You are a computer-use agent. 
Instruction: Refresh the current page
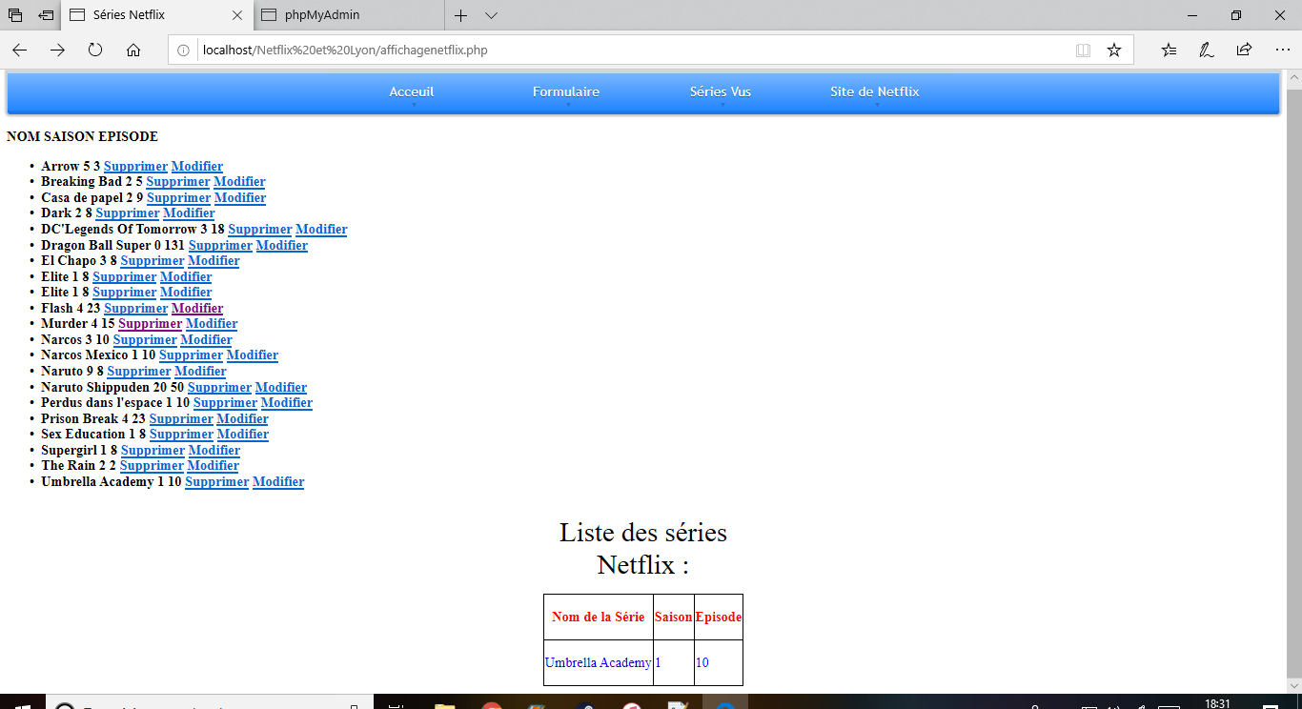[x=95, y=50]
